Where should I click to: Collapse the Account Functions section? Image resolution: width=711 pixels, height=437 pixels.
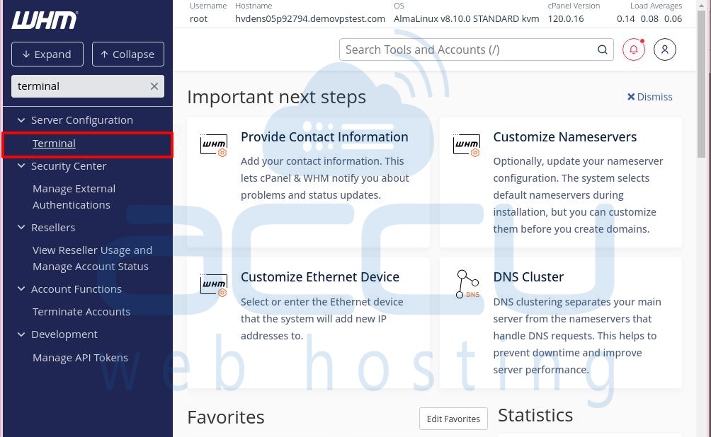tap(21, 289)
